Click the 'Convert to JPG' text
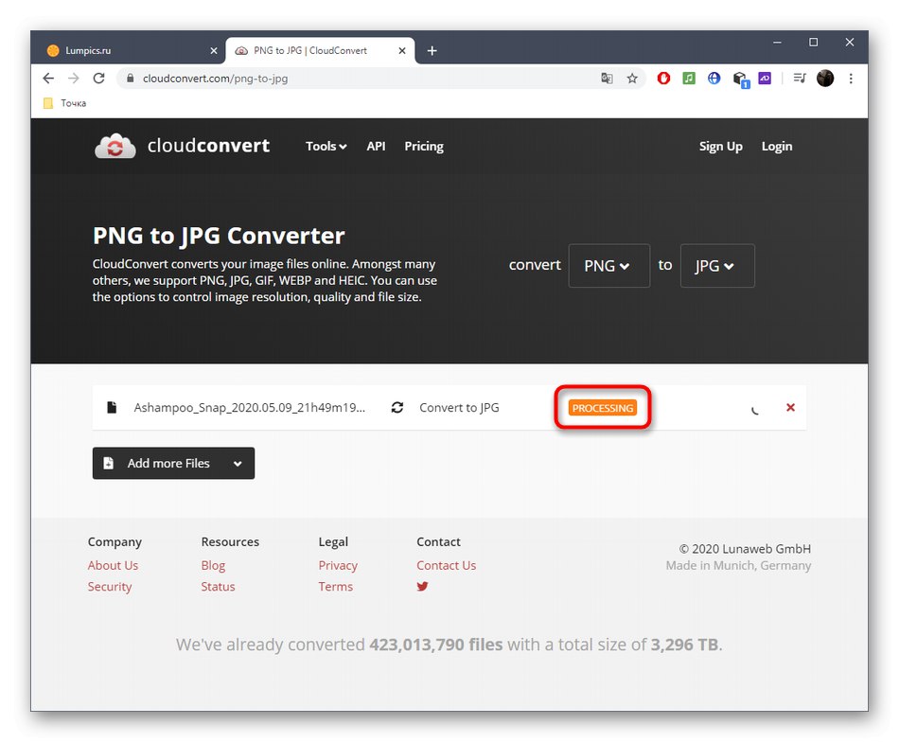Viewport: 899px width, 742px height. point(459,407)
